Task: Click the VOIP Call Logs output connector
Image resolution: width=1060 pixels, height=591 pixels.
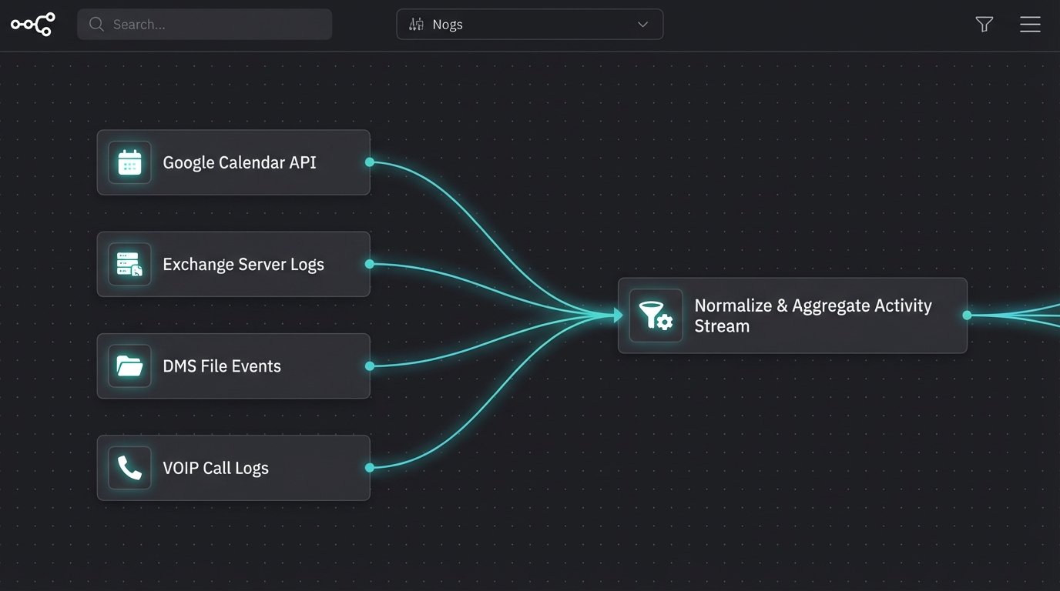Action: coord(370,468)
